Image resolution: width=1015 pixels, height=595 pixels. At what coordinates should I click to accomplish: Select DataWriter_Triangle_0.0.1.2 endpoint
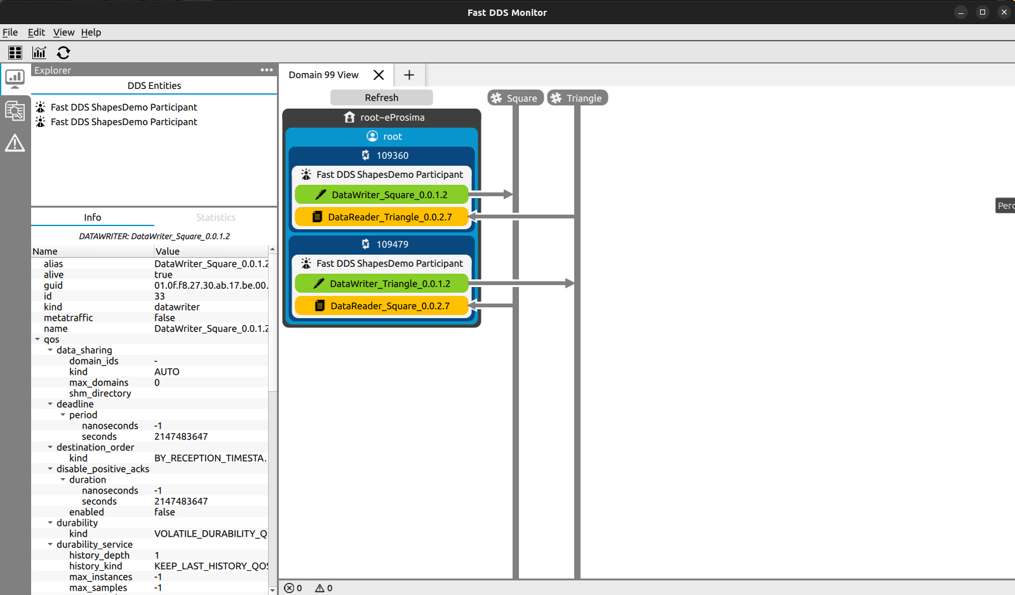(x=382, y=283)
